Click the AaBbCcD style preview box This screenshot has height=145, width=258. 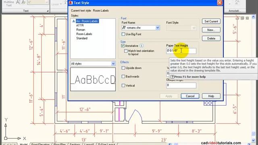coord(93,79)
